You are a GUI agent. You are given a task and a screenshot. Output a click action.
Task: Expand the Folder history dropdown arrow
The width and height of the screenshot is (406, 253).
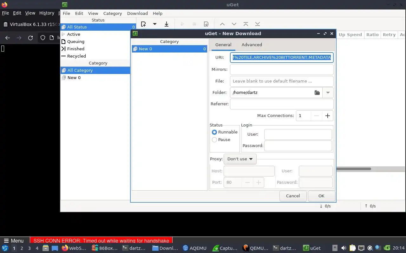328,92
